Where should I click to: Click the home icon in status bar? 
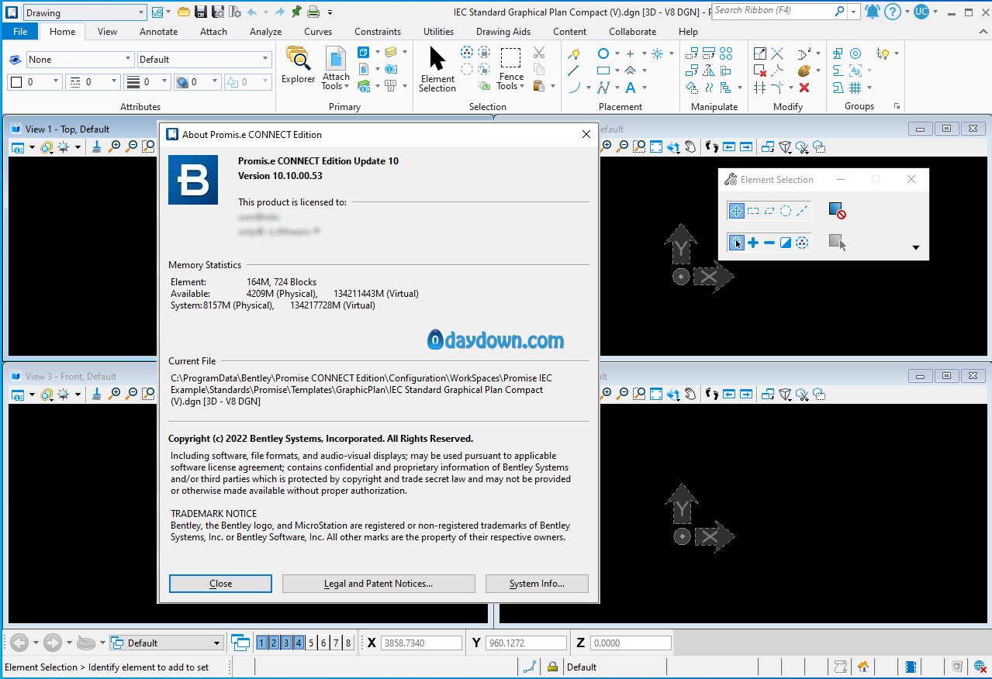(862, 667)
